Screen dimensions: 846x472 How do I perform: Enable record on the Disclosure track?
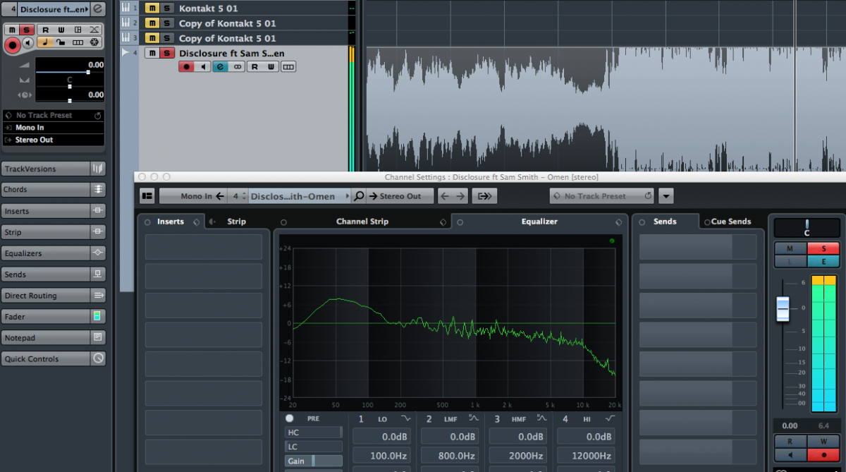coord(187,67)
